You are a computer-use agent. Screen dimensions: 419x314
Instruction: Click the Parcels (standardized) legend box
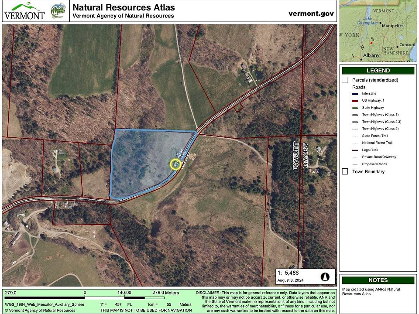(x=345, y=80)
